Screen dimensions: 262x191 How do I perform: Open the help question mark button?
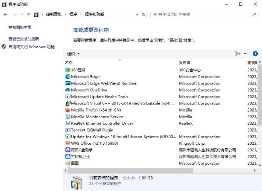pos(255,54)
